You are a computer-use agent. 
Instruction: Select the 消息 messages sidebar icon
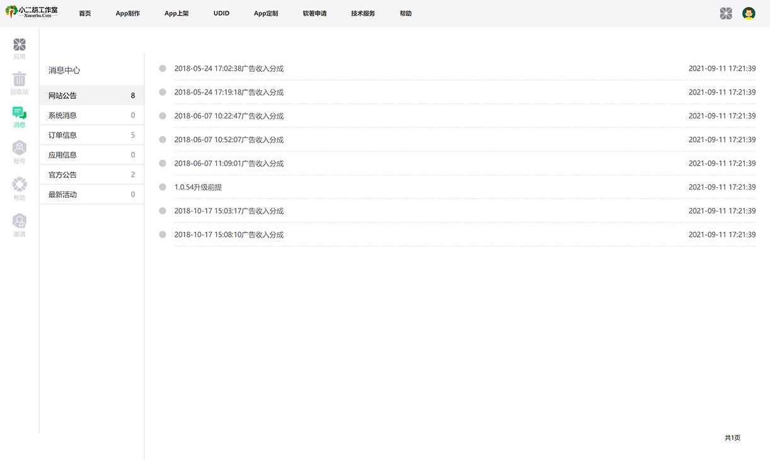[x=20, y=117]
